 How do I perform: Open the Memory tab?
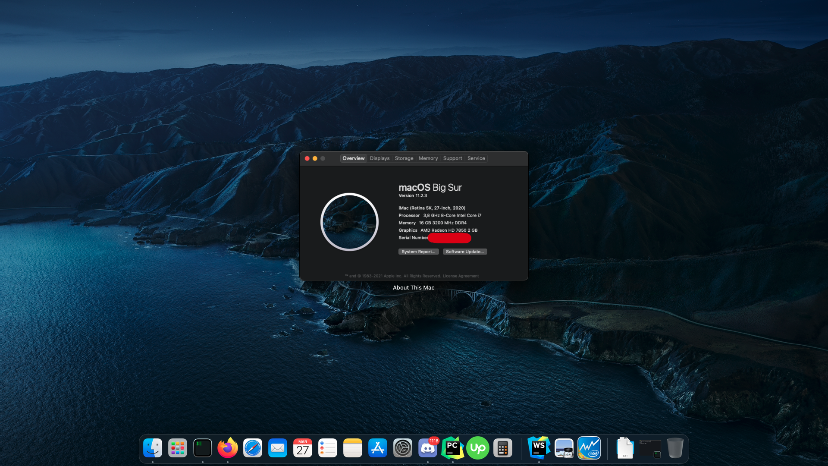428,158
